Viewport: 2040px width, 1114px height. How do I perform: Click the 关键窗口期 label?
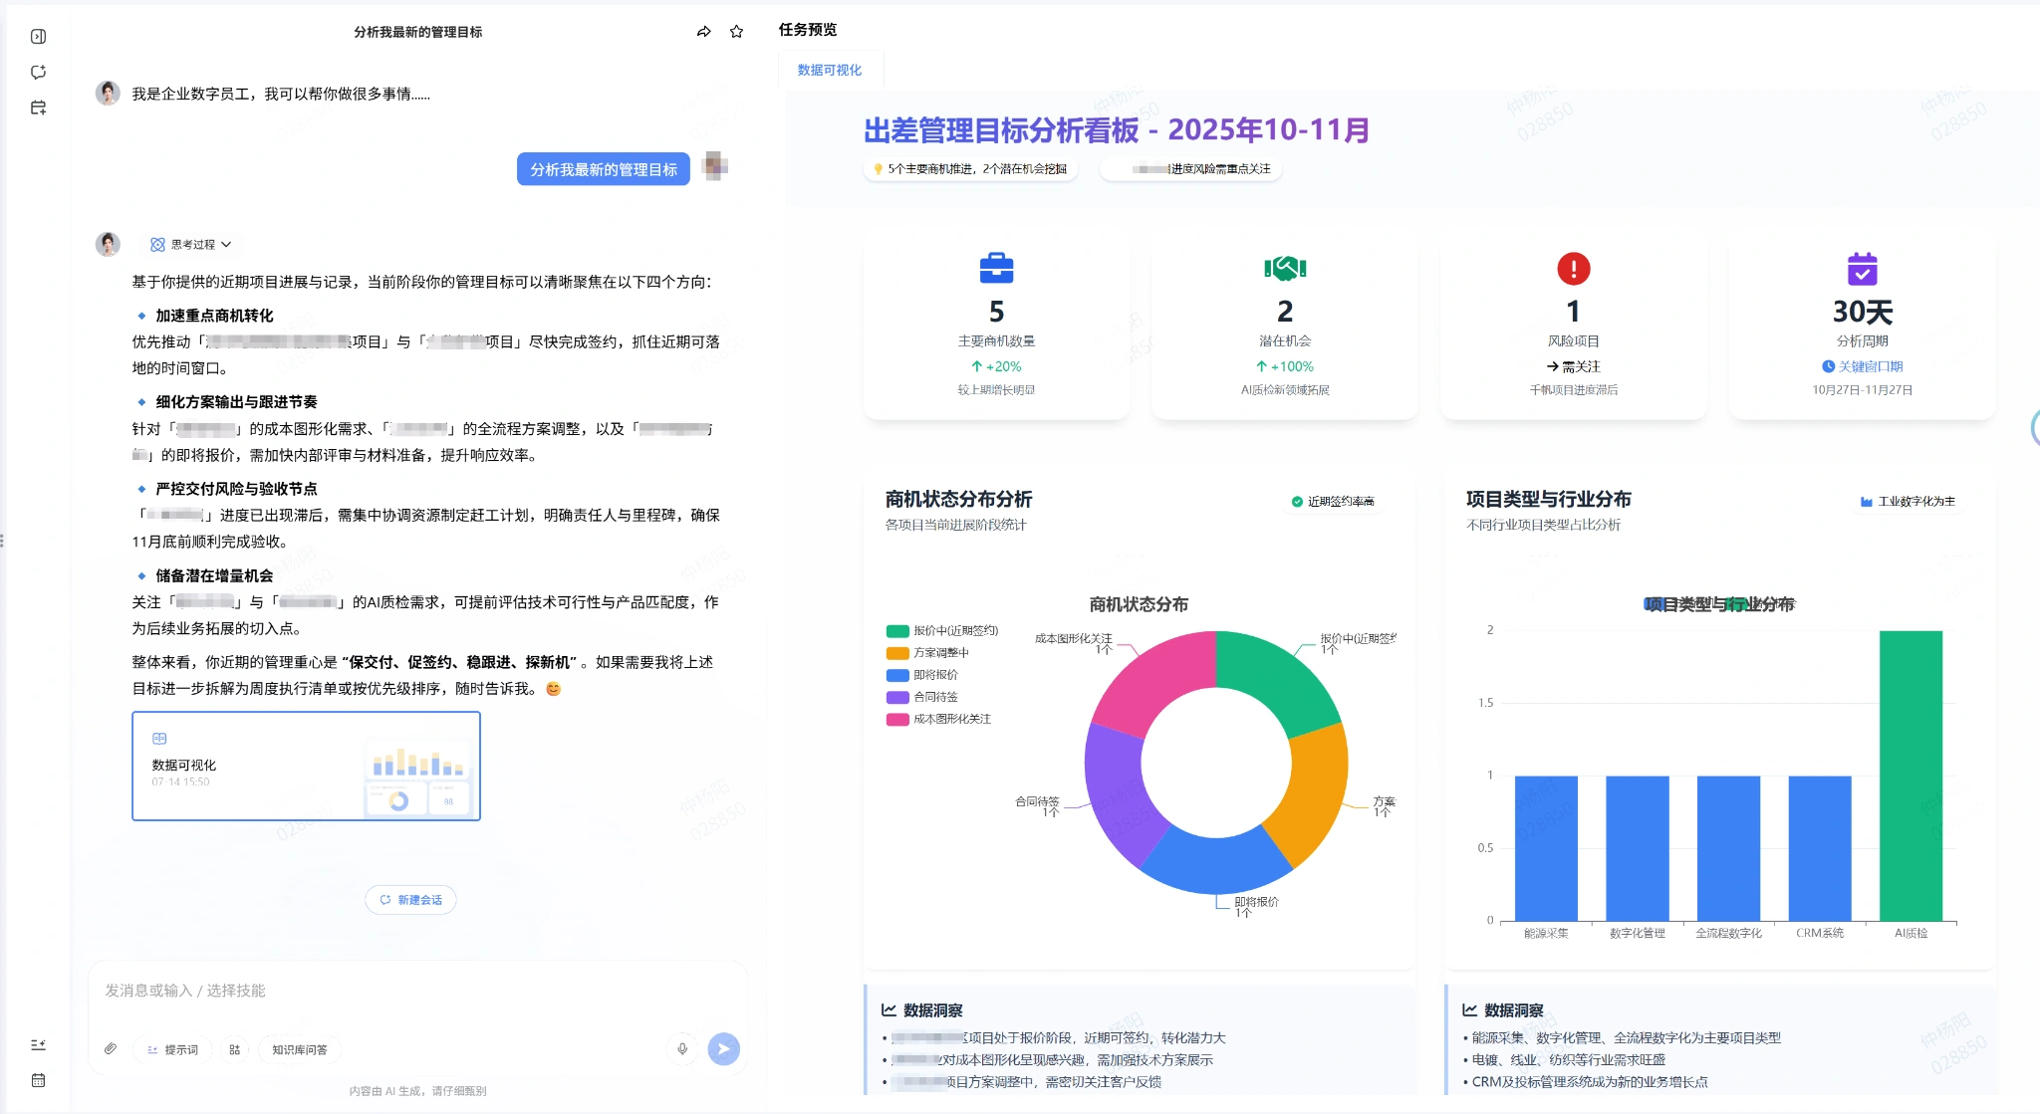click(x=1863, y=366)
